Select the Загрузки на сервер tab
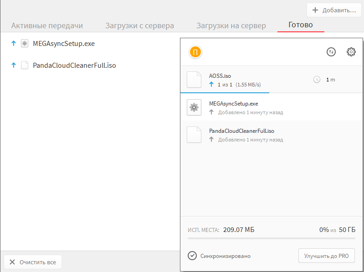 (231, 25)
